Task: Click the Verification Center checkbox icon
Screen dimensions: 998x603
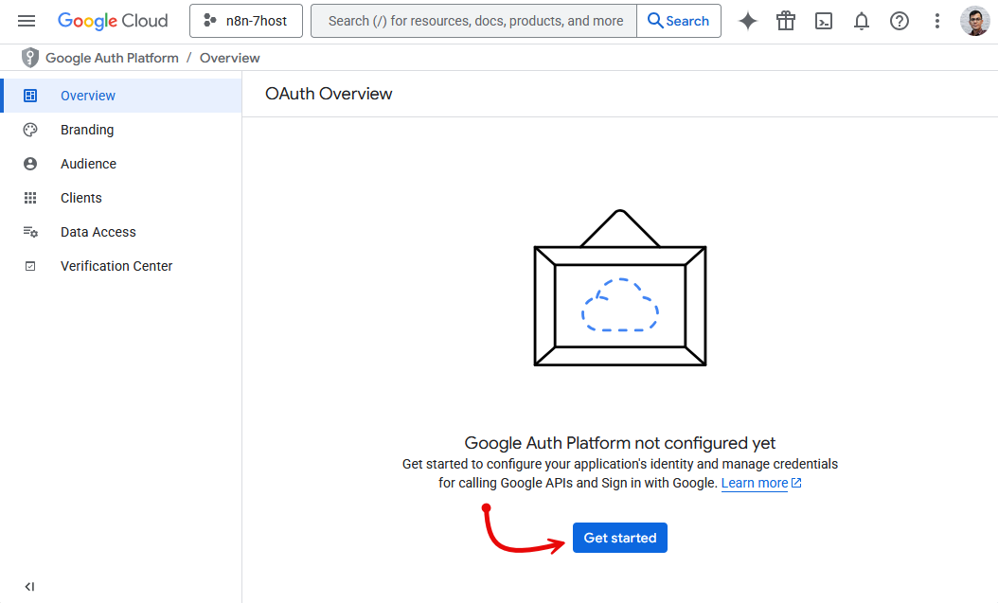Action: point(30,266)
